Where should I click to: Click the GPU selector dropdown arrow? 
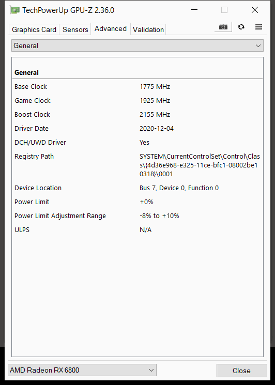(x=151, y=370)
